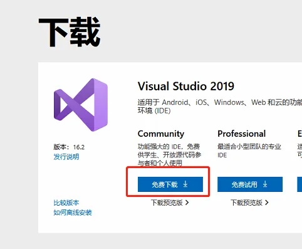This screenshot has height=249, width=302.
Task: Click the Visual Studio purple logo
Action: coord(81,105)
